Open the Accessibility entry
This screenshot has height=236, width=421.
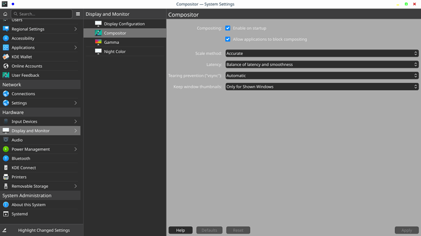click(40, 38)
